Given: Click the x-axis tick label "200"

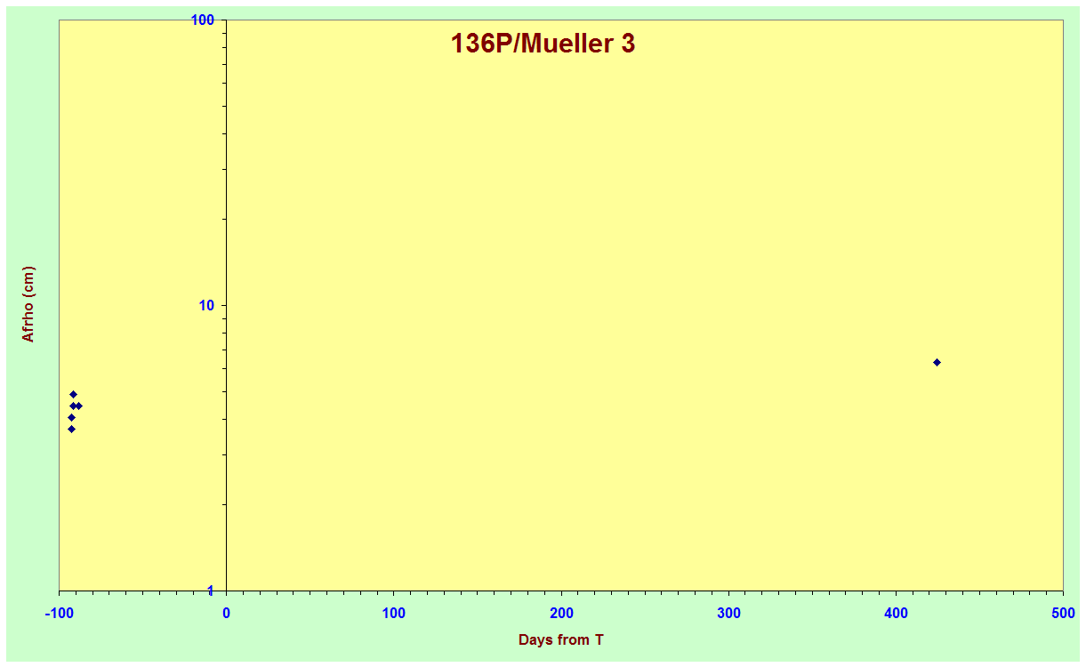Looking at the screenshot, I should tap(561, 614).
